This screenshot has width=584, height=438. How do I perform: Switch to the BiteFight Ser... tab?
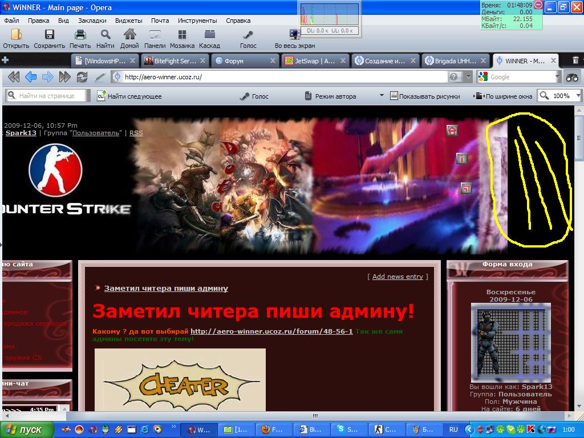175,60
